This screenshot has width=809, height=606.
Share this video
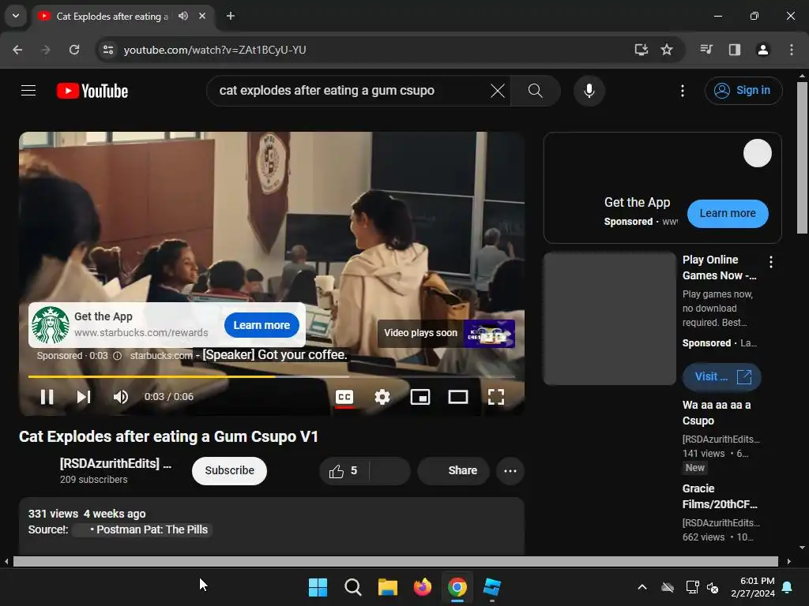pos(453,470)
